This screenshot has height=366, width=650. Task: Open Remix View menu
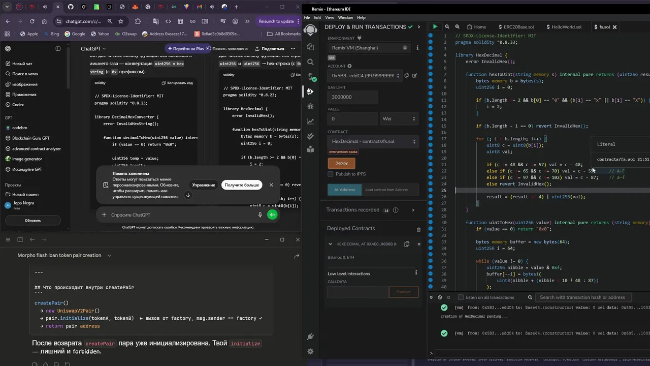click(330, 17)
